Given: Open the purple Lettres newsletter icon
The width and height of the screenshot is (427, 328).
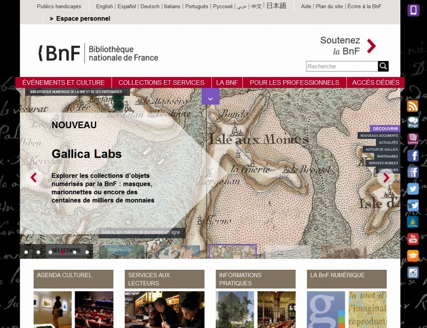Looking at the screenshot, I should [413, 139].
